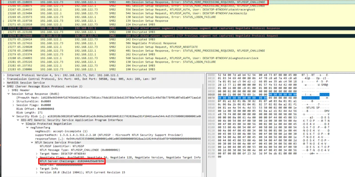Select the NTLM Server Challenge value row
Viewport: 355px width, 177px height.
coord(101,161)
